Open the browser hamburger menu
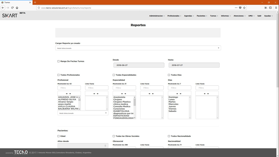279x157 pixels. 276,8
